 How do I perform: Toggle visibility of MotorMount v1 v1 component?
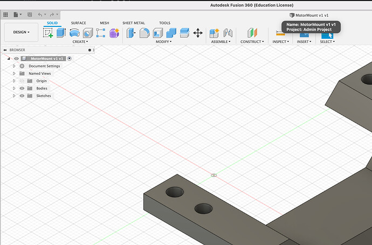(16, 59)
